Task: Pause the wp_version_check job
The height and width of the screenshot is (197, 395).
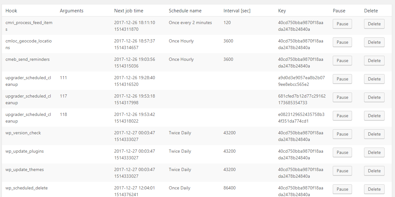Action: [x=342, y=134]
